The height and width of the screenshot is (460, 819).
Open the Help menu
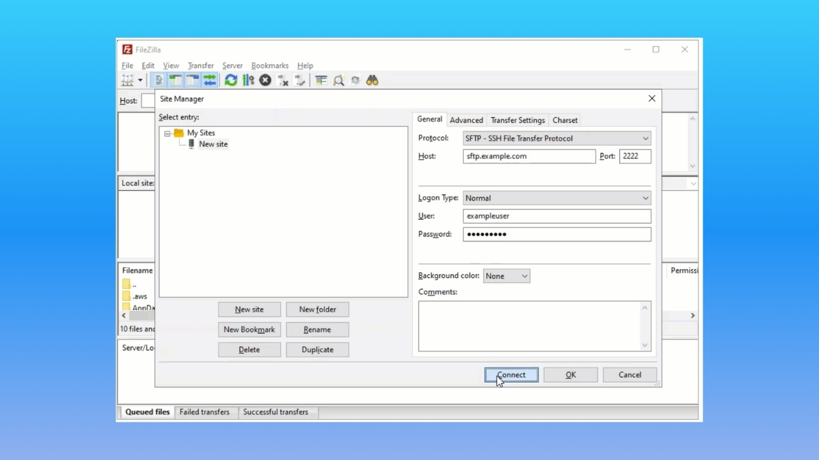pyautogui.click(x=305, y=66)
